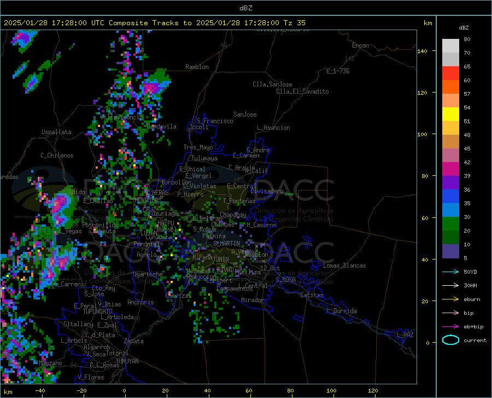The image size is (492, 398).
Task: Pick the light gray 80-70 dBZ swatch
Action: [450, 46]
